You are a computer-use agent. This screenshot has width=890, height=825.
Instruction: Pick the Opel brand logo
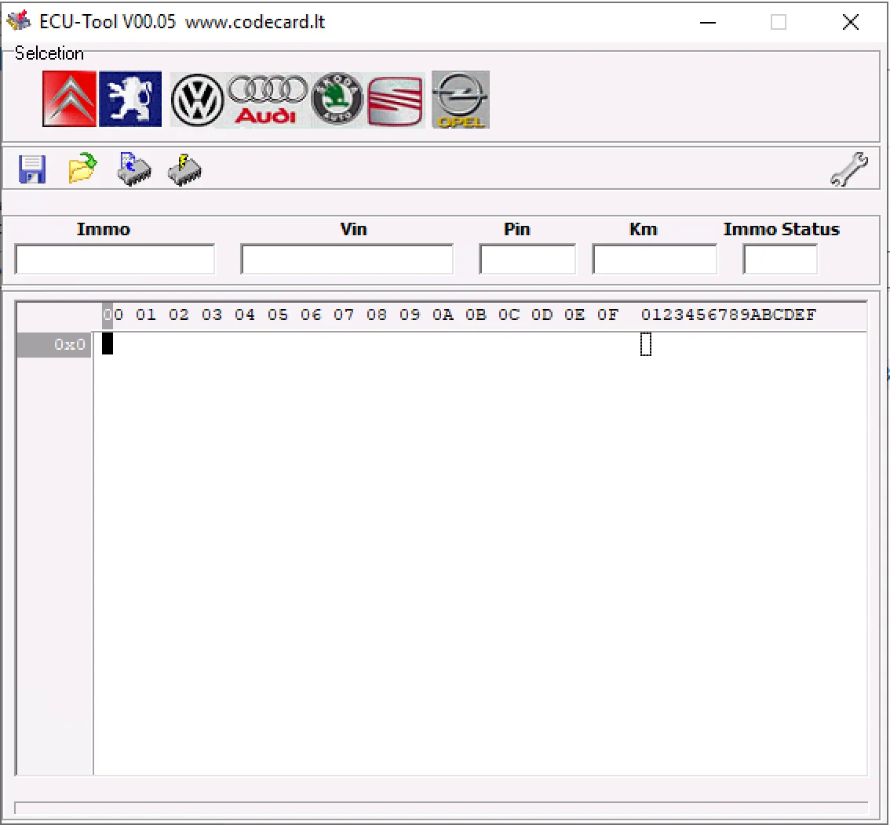[461, 100]
